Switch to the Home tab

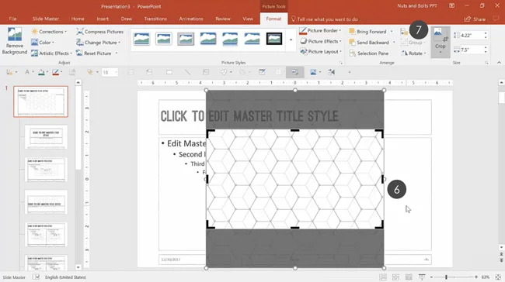78,19
